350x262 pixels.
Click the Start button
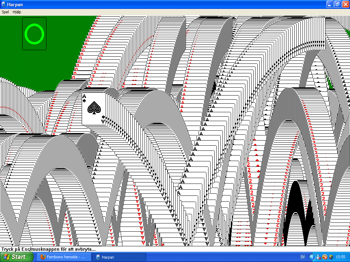click(17, 257)
